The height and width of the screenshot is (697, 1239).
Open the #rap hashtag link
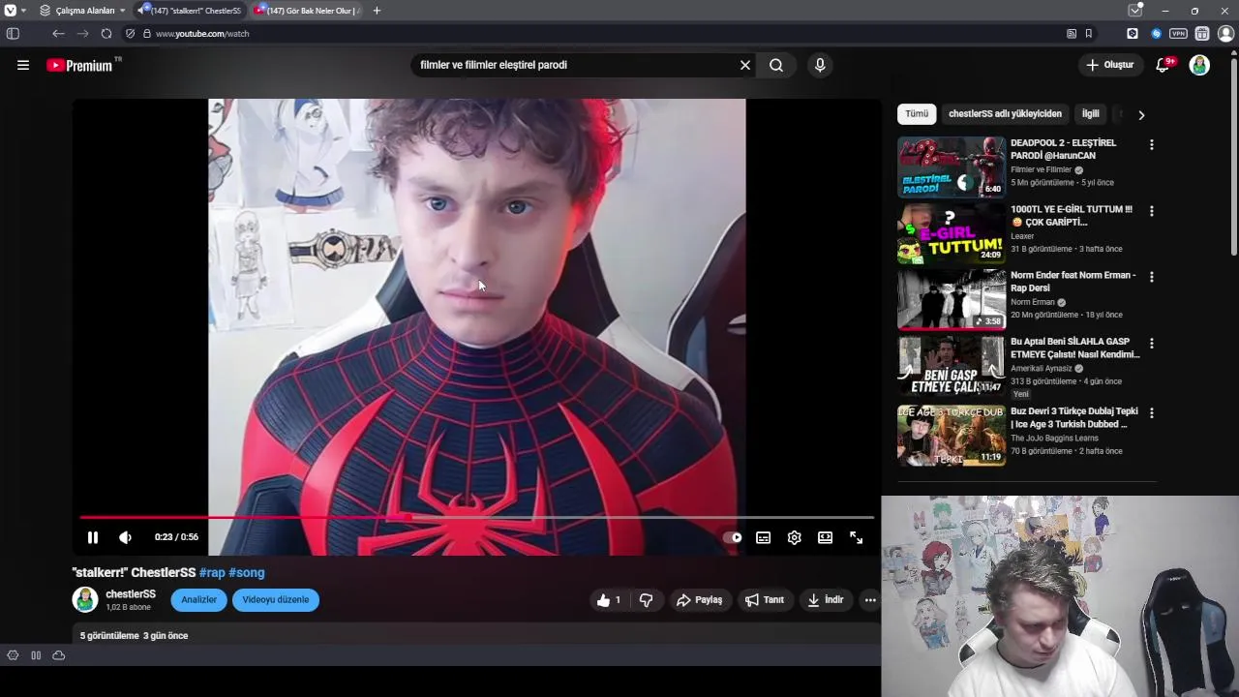[212, 573]
